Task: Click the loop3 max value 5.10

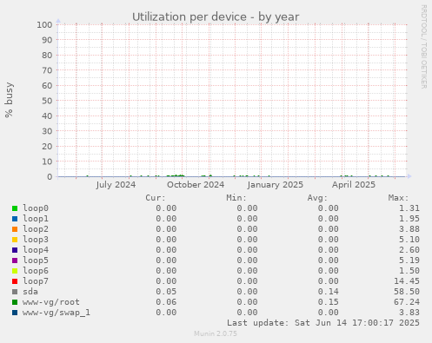Action: point(409,240)
